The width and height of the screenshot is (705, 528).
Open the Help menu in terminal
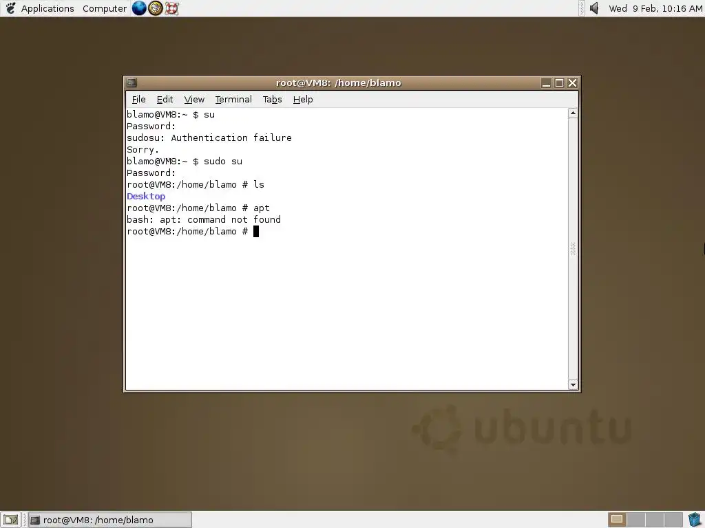[x=303, y=99]
